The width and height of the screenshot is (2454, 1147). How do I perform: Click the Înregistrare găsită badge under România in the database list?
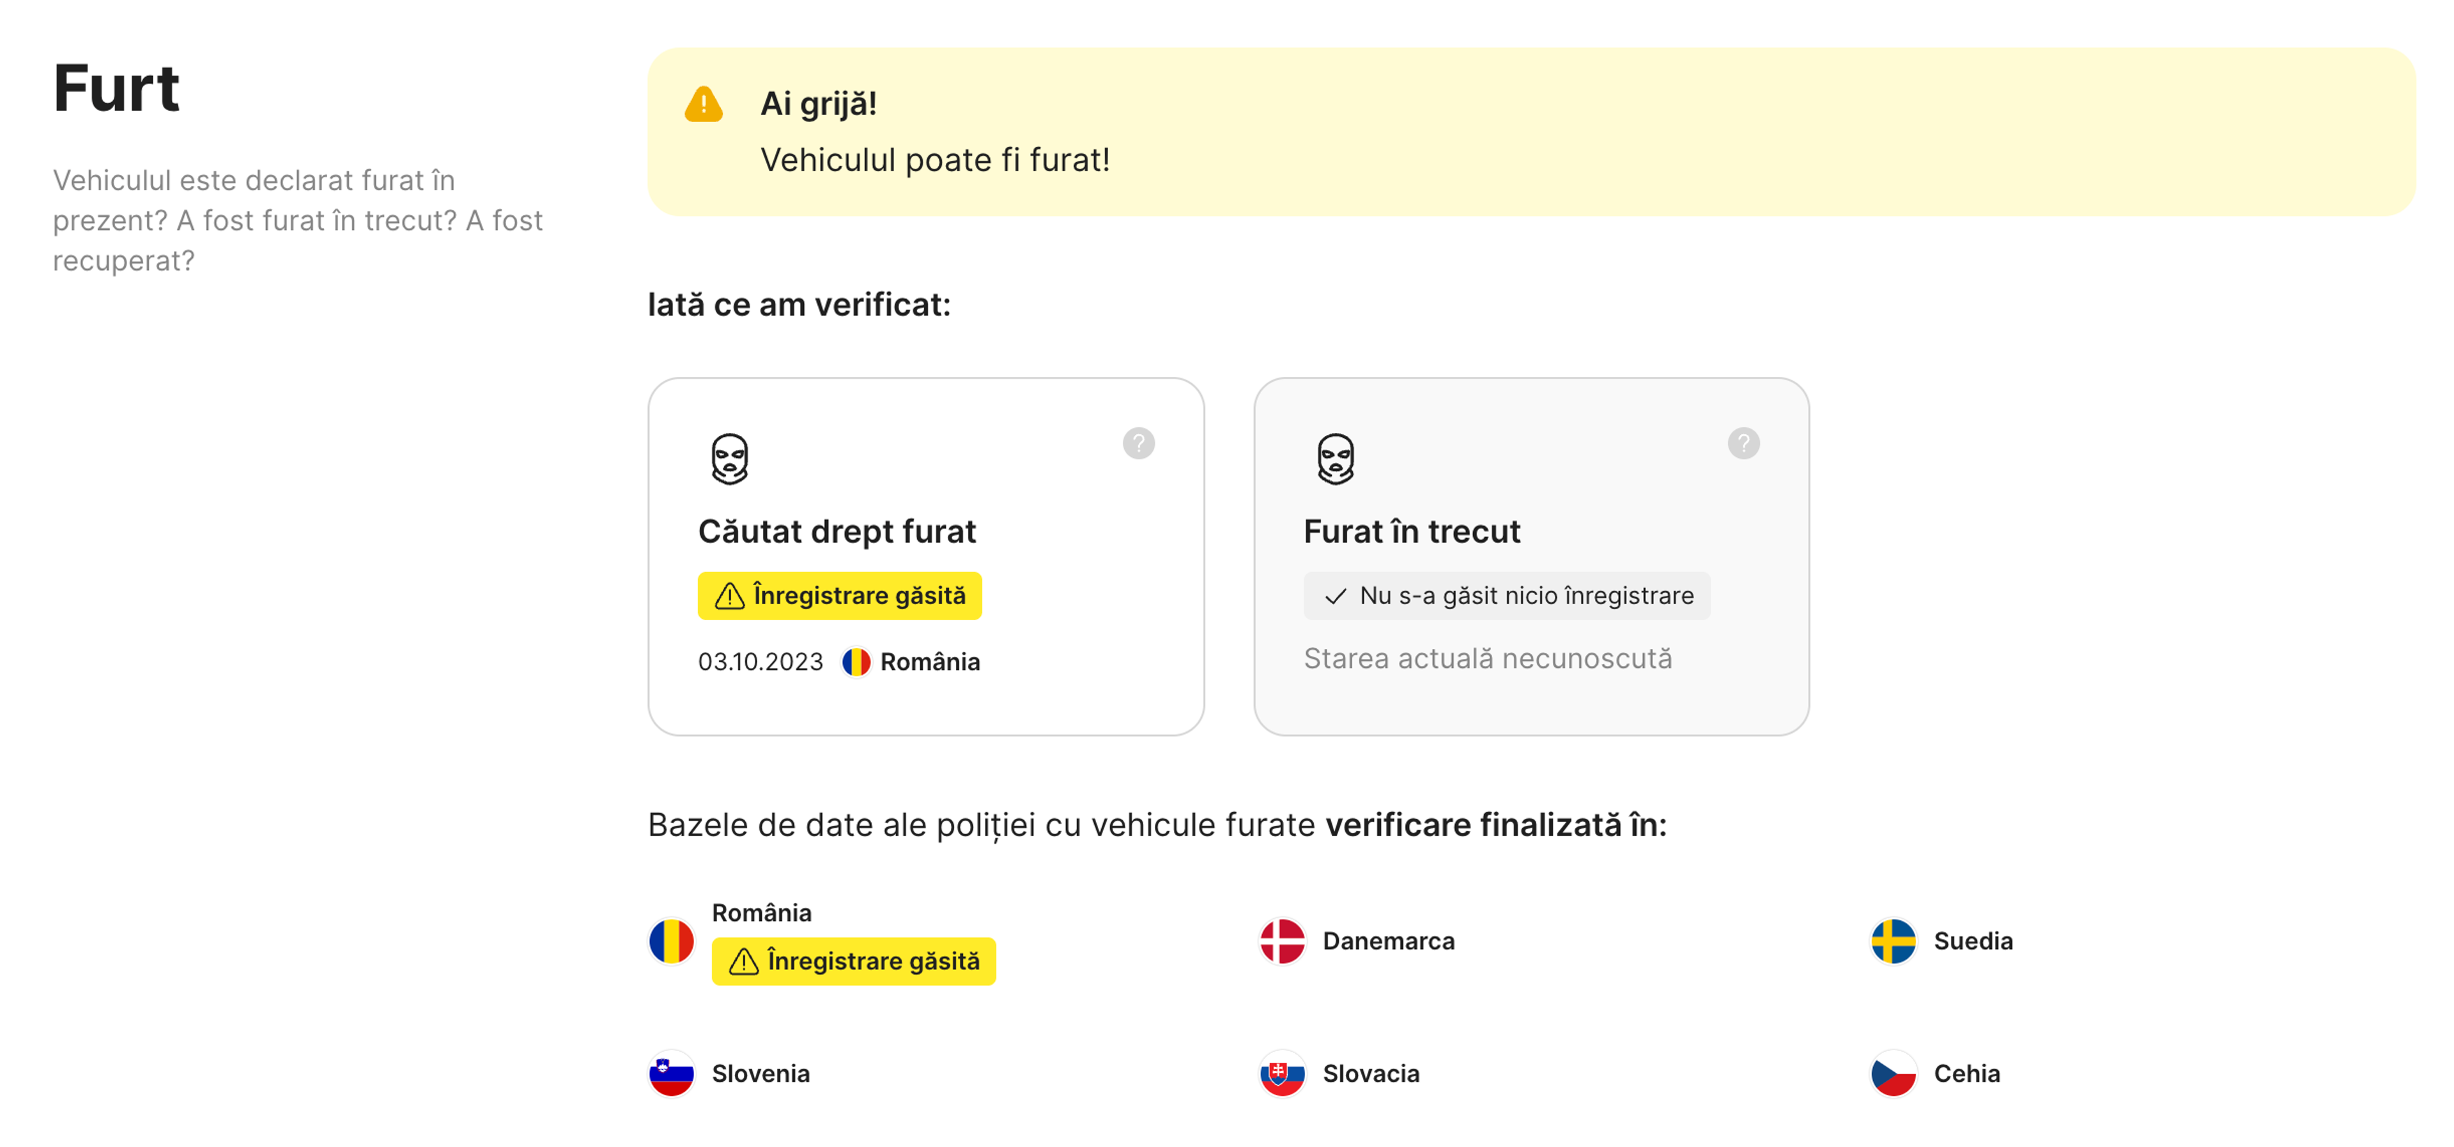pyautogui.click(x=854, y=961)
